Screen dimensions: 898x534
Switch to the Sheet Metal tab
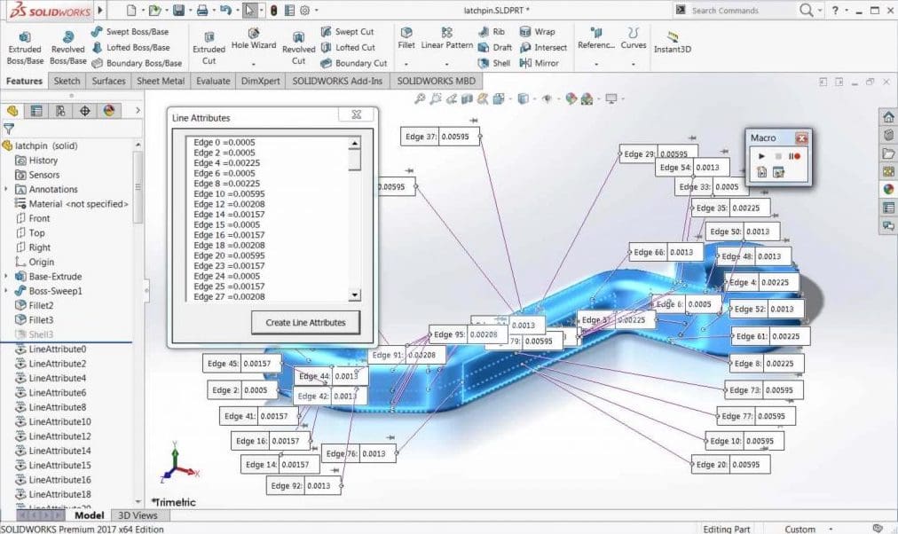coord(160,81)
